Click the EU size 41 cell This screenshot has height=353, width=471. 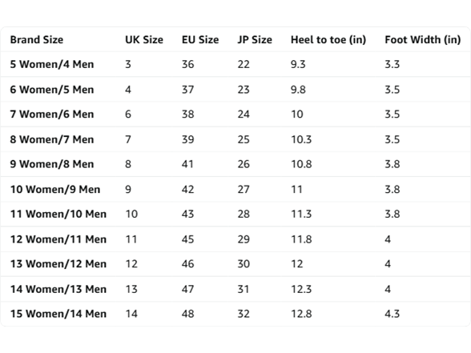(x=187, y=164)
